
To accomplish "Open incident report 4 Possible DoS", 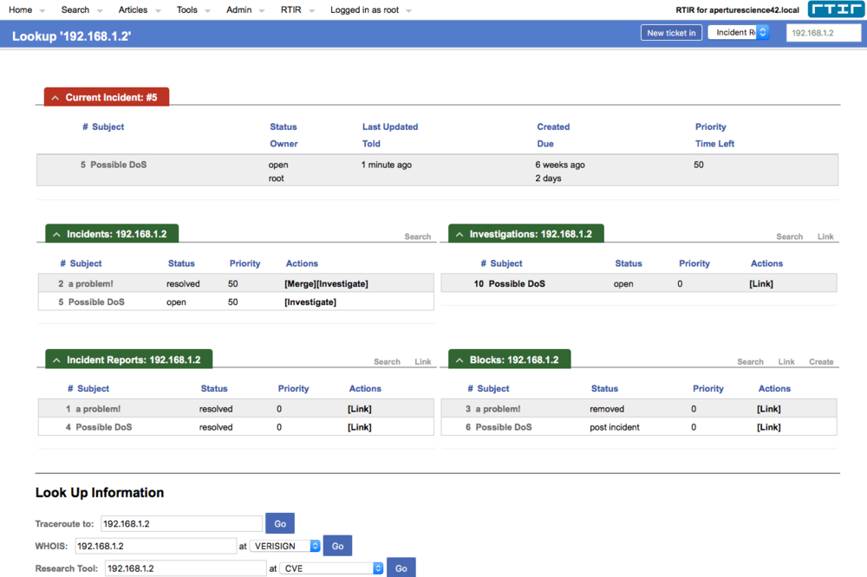I will point(103,427).
